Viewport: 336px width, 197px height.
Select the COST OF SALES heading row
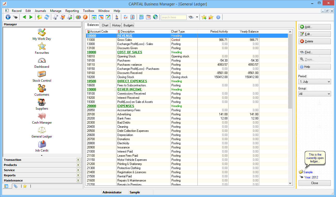tap(187, 52)
